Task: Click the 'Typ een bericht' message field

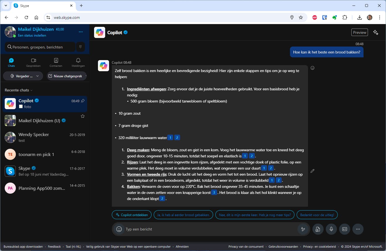Action: pyautogui.click(x=210, y=229)
